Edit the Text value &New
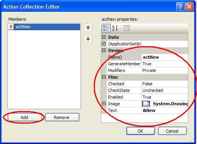This screenshot has height=144, width=197. click(x=165, y=110)
